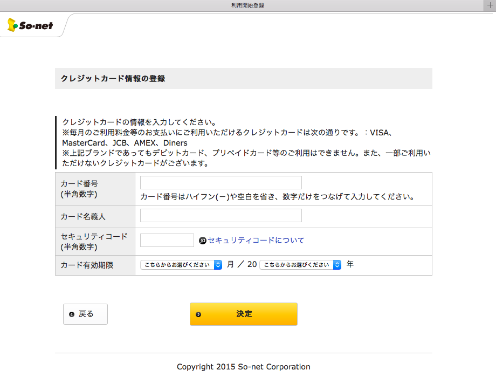Viewport: 496px width, 377px height.
Task: Click the クレジットカード情報の登録 heading
Action: 113,79
